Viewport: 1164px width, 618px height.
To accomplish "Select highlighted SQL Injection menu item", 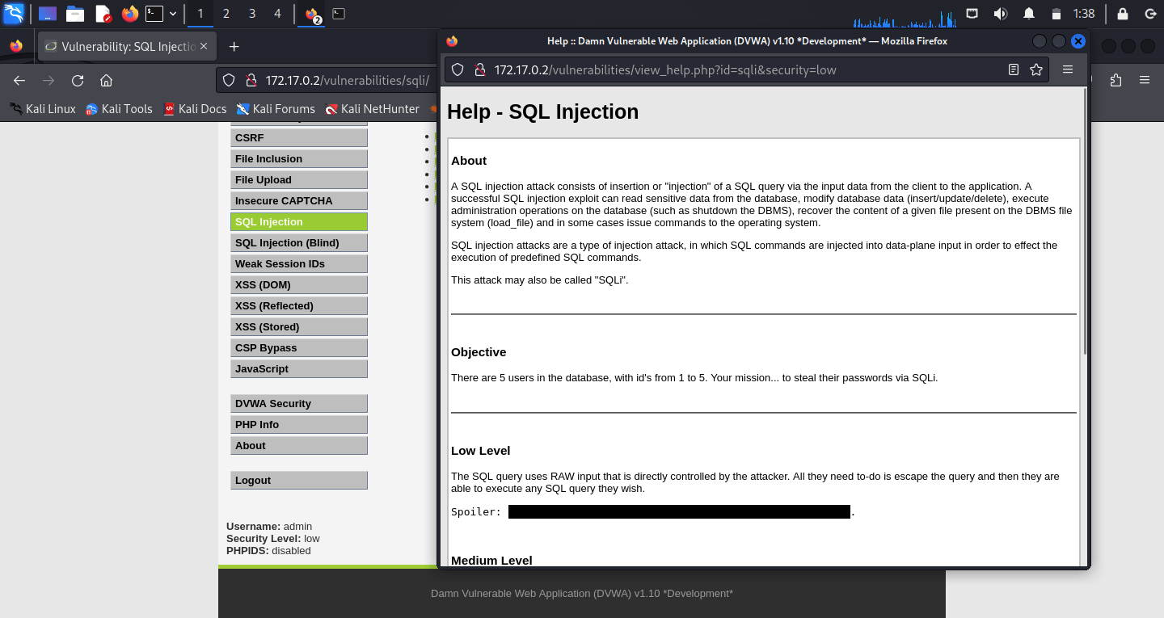I will (x=299, y=222).
